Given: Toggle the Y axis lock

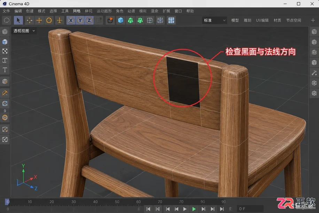Looking at the screenshot, I should (80, 20).
